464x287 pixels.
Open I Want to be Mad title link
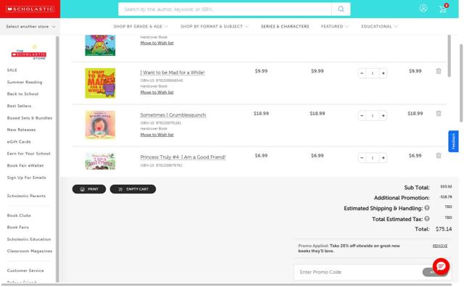coord(173,72)
